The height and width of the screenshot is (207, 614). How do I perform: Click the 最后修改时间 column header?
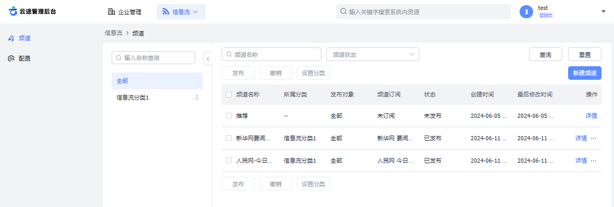[x=535, y=94]
